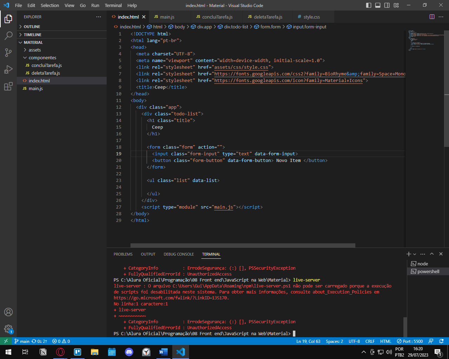Open the Customize Layout icon

(x=396, y=5)
